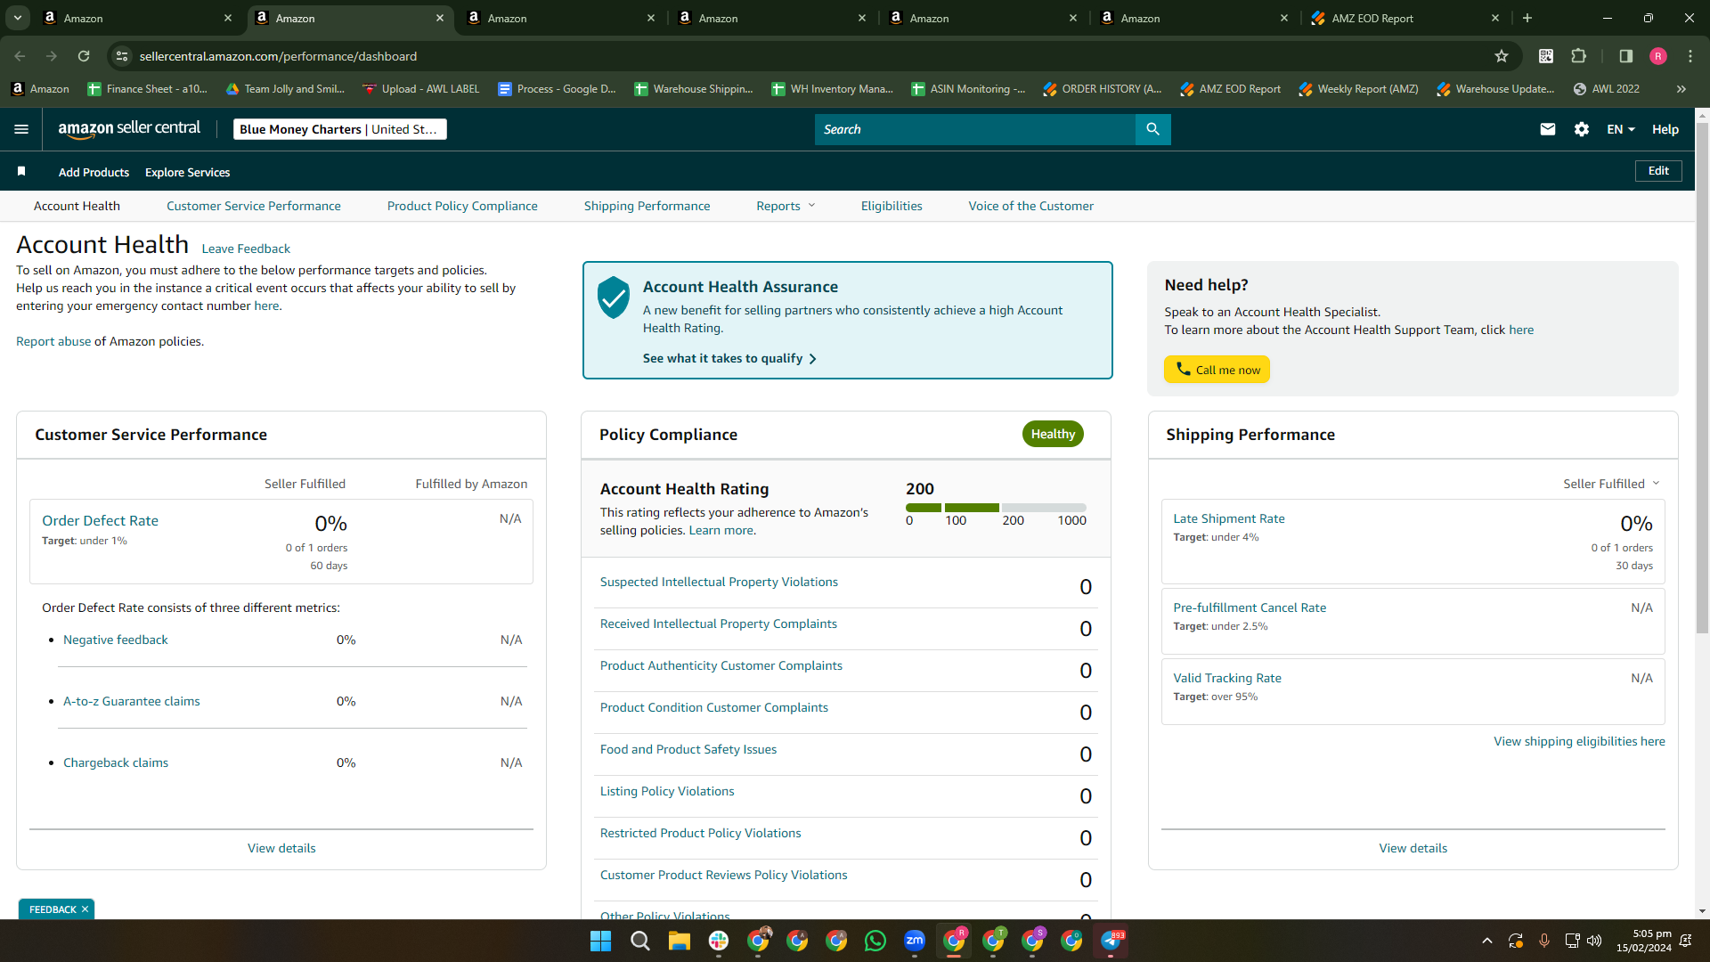Expand the Reports dropdown menu
The width and height of the screenshot is (1710, 962).
point(786,206)
